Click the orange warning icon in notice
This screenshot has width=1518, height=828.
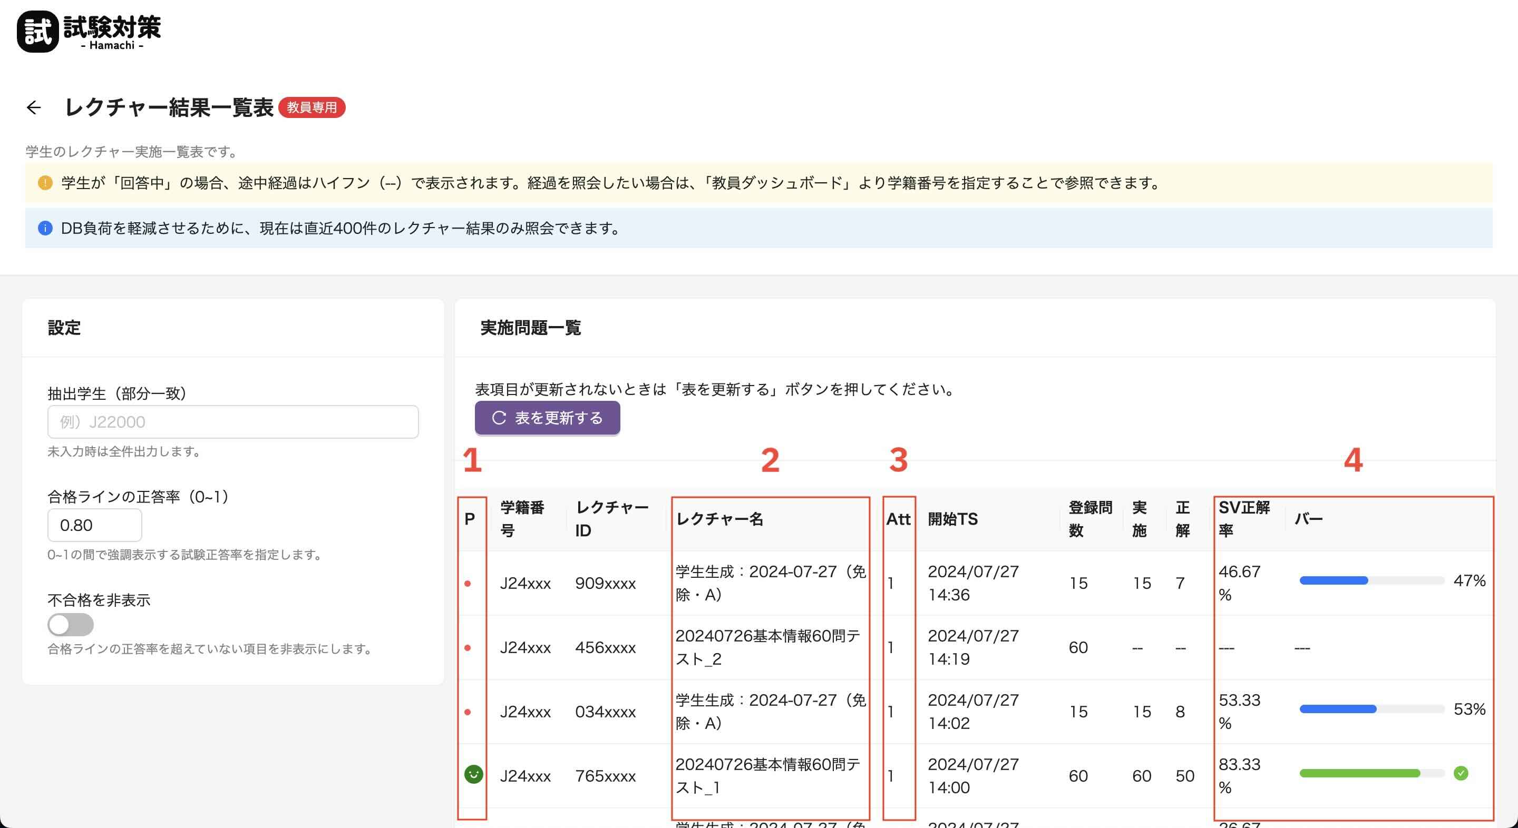(45, 183)
